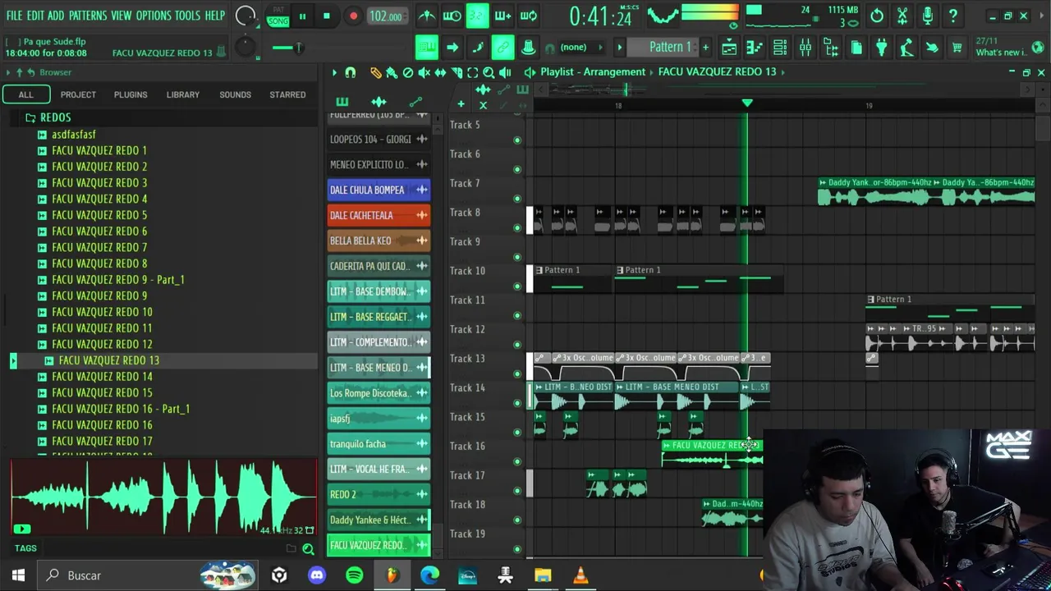The width and height of the screenshot is (1051, 591).
Task: Mute Track 8 via its green dot
Action: (516, 228)
